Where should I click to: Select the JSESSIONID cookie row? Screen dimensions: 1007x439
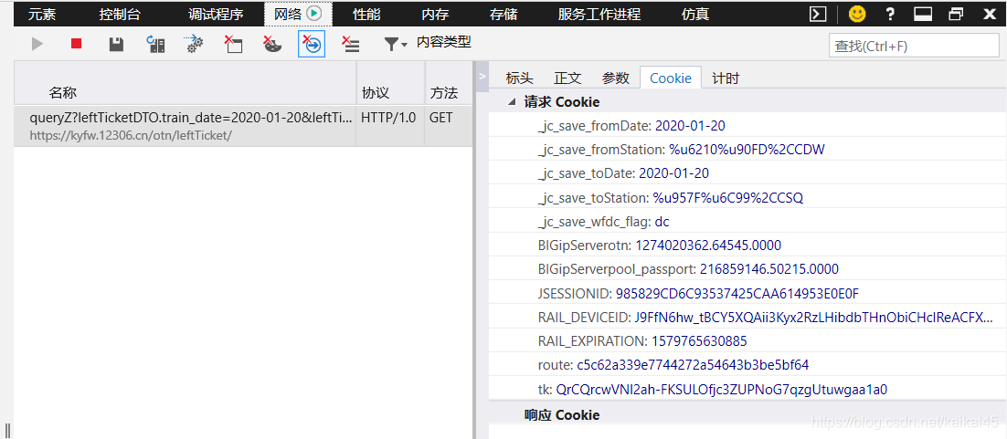[x=747, y=293]
